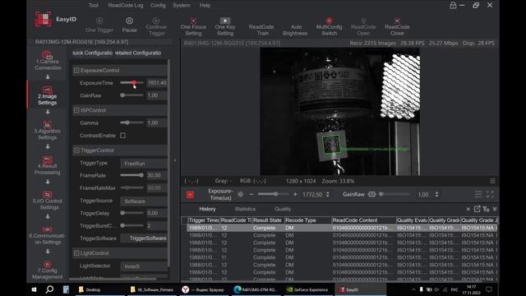Open the Tool menu
This screenshot has height=296, width=526.
[94, 6]
